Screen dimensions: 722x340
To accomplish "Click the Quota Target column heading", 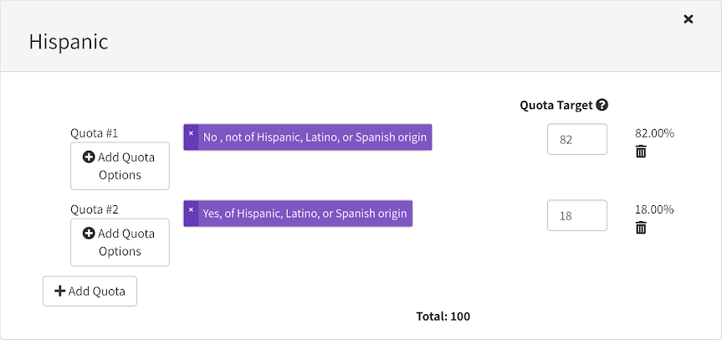I will (x=556, y=106).
